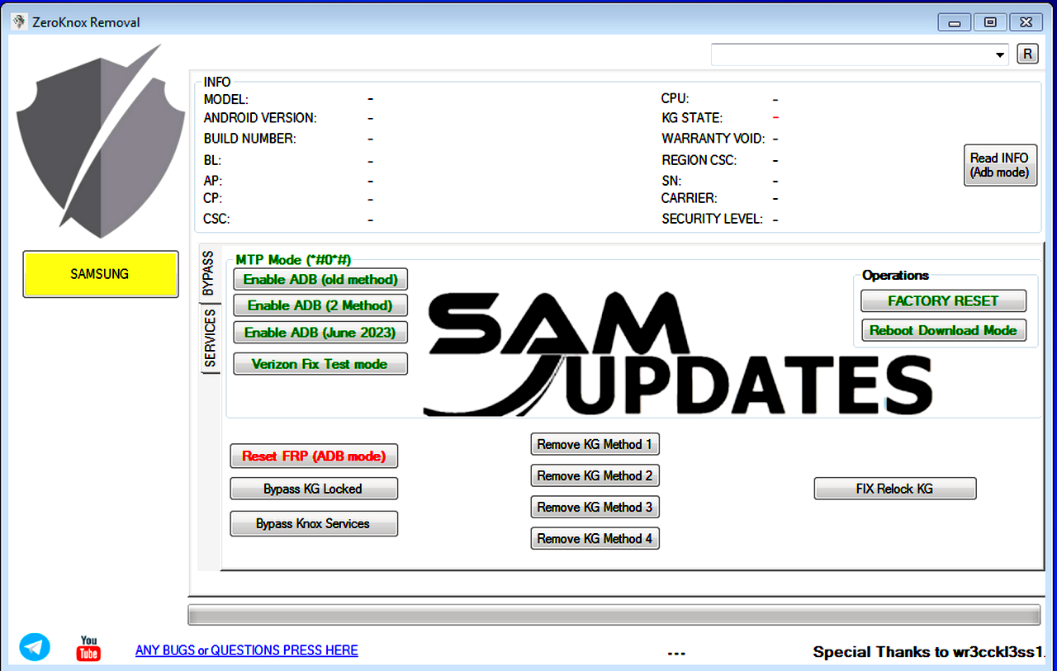Click the ANDROID VERSION label
This screenshot has height=671, width=1057.
(x=260, y=118)
